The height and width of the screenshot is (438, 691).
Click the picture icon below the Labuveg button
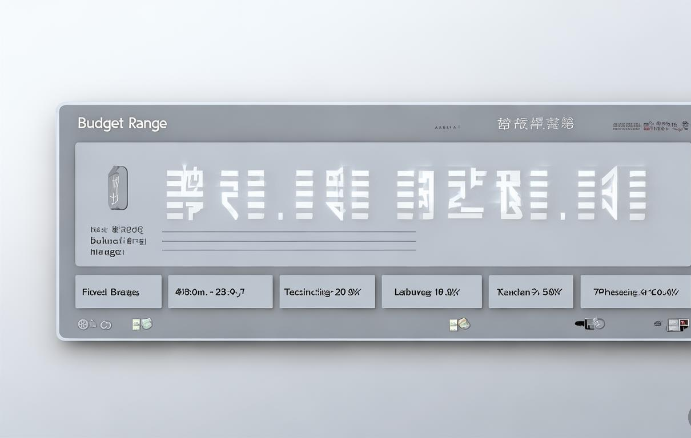pos(460,324)
